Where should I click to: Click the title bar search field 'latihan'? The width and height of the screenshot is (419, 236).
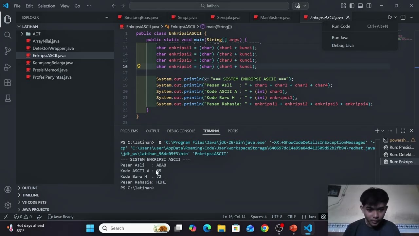[x=209, y=6]
